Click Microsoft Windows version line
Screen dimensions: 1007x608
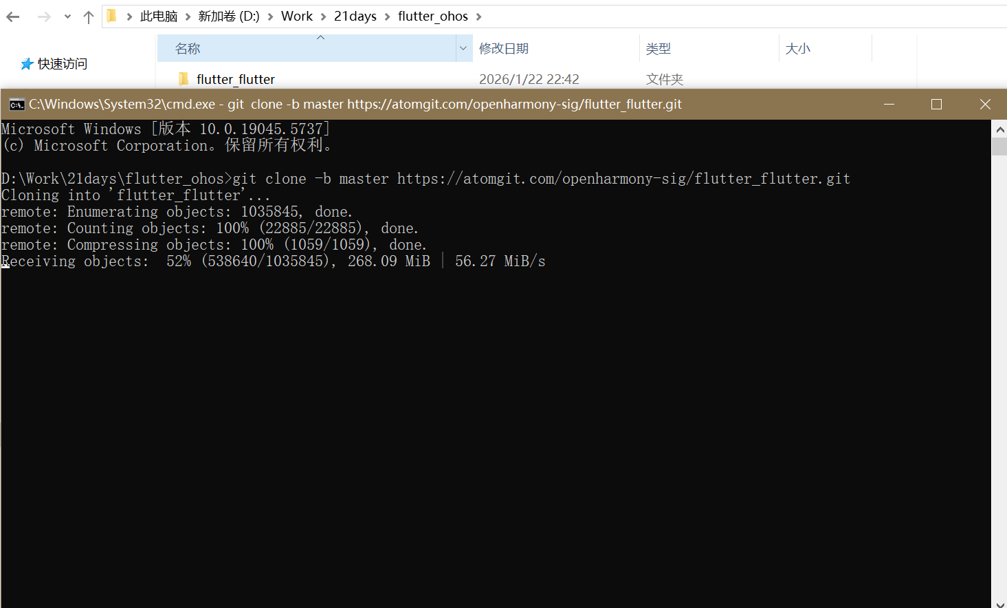click(166, 129)
